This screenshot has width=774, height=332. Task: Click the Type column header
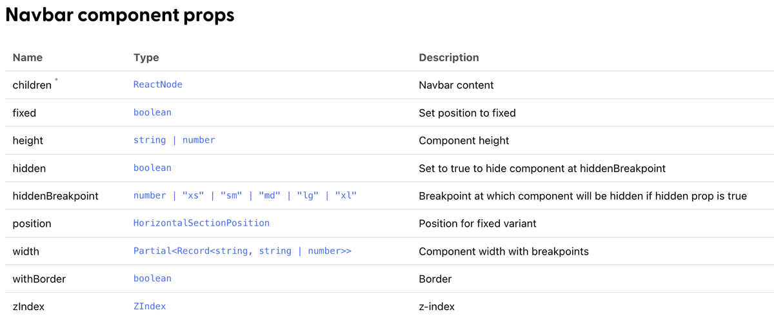click(x=146, y=57)
